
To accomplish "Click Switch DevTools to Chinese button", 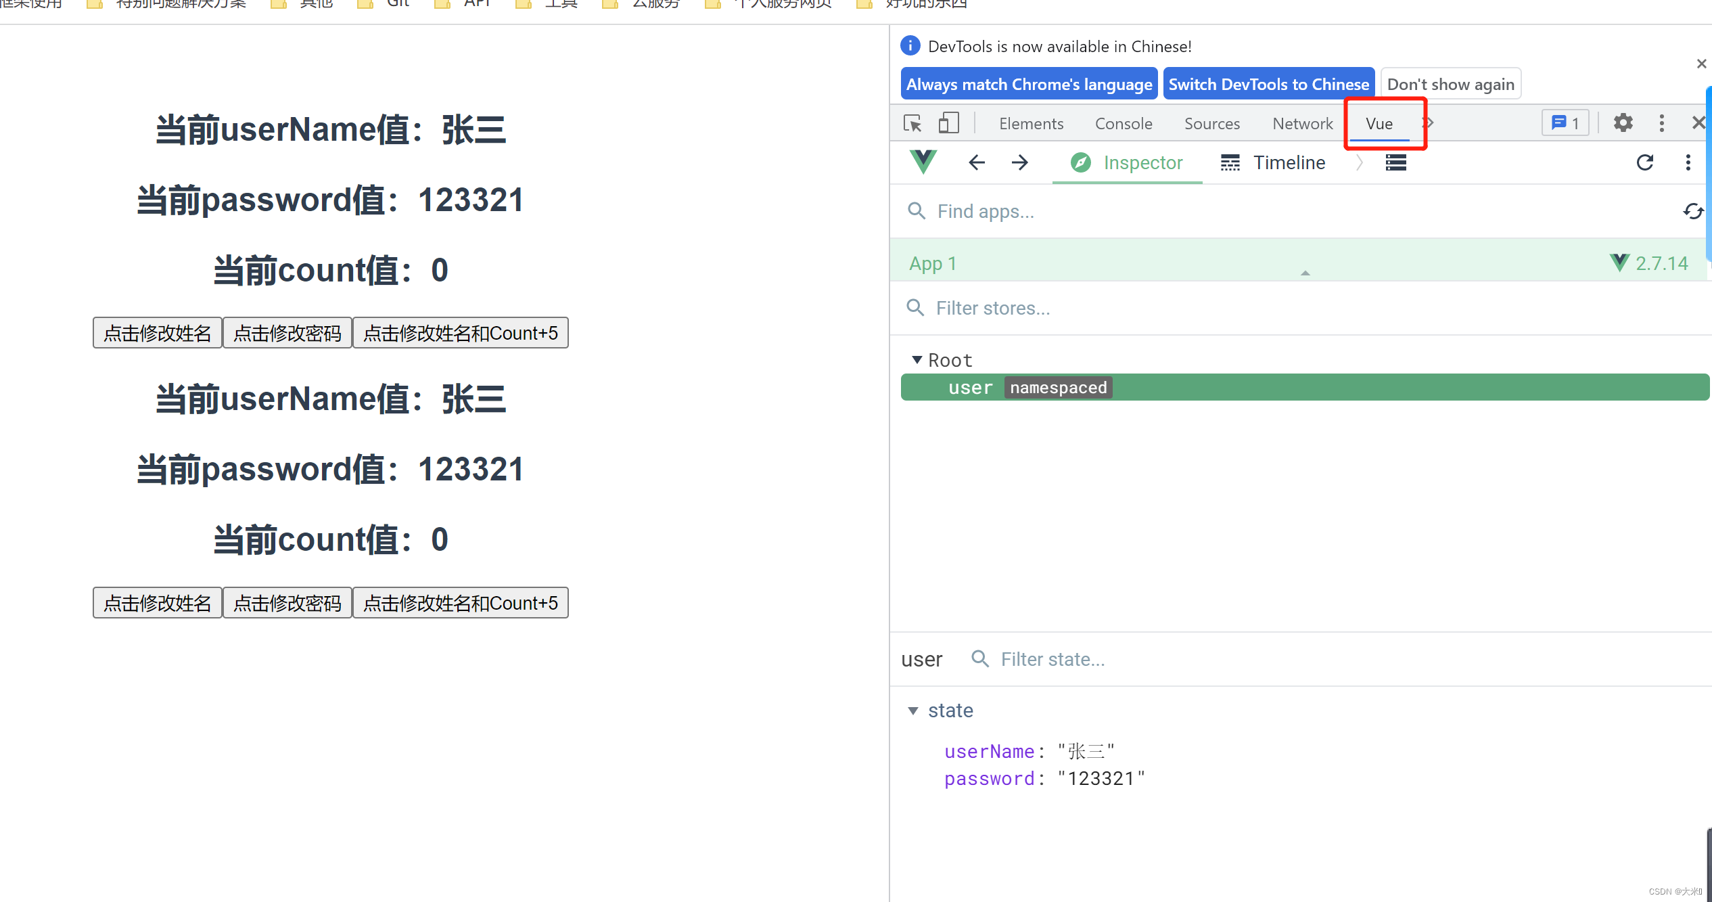I will pos(1268,84).
